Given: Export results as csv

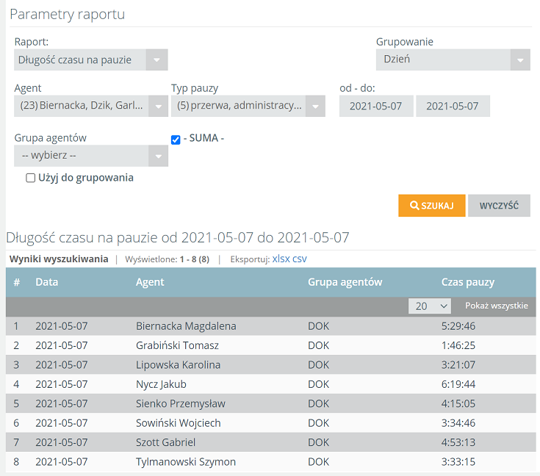Looking at the screenshot, I should (x=300, y=259).
